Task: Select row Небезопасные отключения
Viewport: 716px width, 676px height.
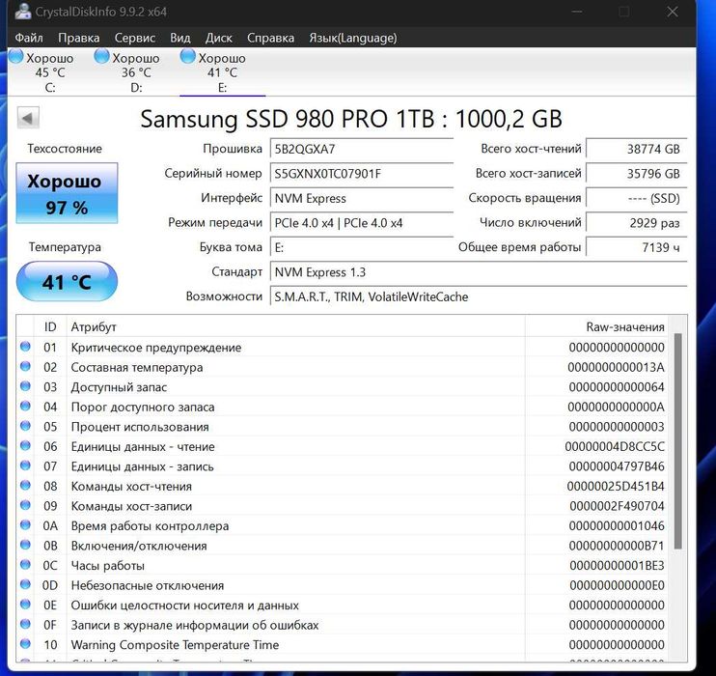Action: pos(343,585)
